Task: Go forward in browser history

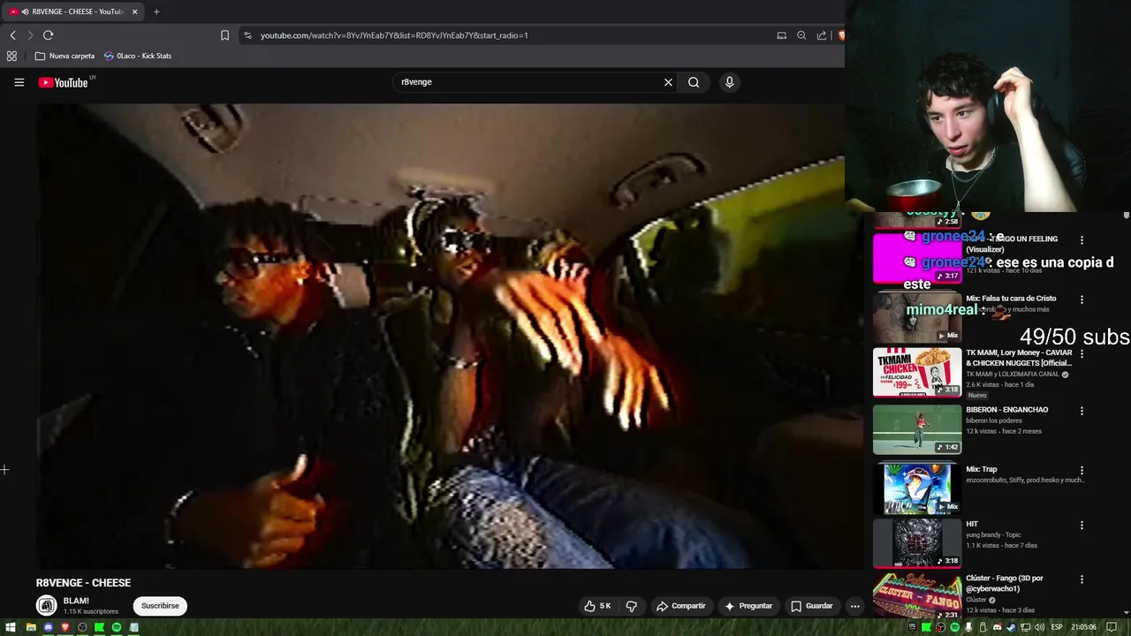Action: click(x=30, y=35)
